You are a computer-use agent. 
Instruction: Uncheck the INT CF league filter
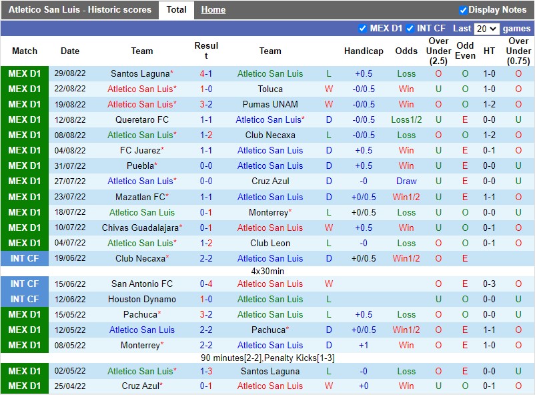click(410, 29)
